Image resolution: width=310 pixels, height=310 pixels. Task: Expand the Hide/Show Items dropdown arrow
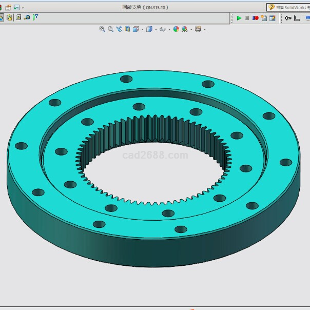(169, 30)
